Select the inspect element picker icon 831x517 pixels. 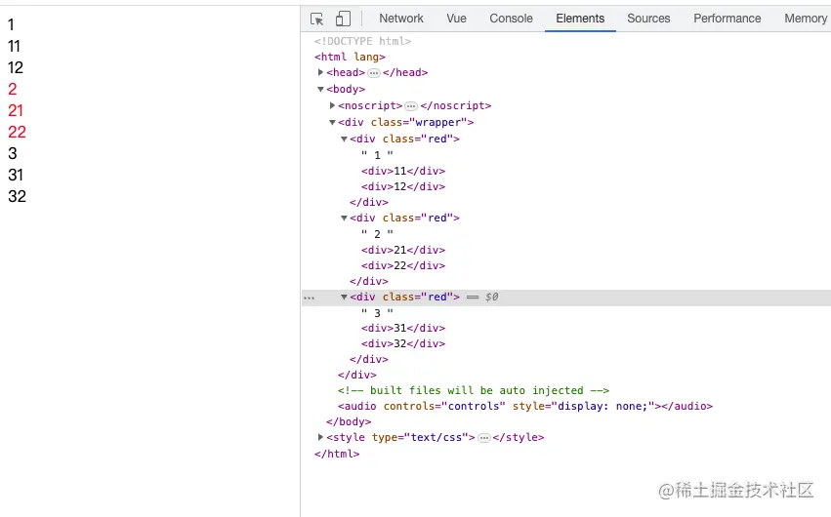(316, 19)
